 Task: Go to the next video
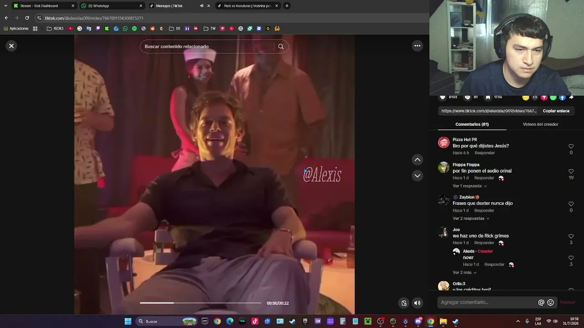tap(417, 175)
